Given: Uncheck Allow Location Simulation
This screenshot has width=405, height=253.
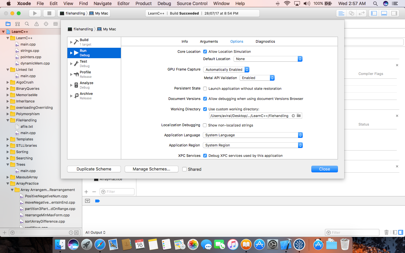Looking at the screenshot, I should 205,52.
